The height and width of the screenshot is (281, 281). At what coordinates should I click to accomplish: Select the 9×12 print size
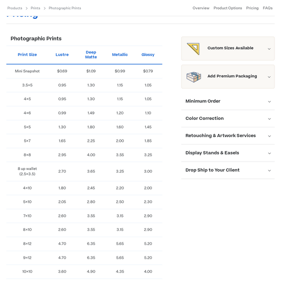point(27,258)
